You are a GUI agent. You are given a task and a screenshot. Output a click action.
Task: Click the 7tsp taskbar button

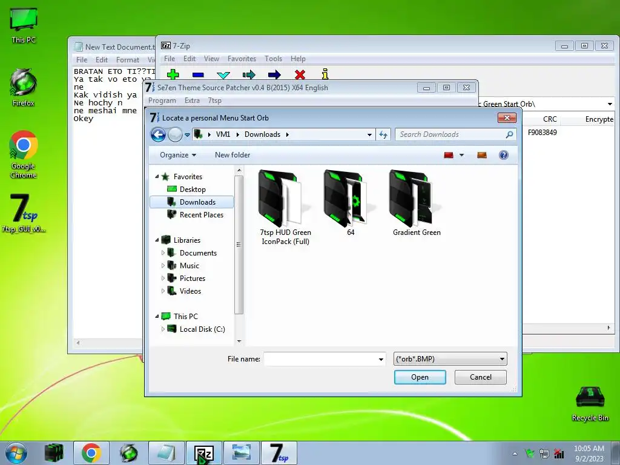pyautogui.click(x=279, y=453)
